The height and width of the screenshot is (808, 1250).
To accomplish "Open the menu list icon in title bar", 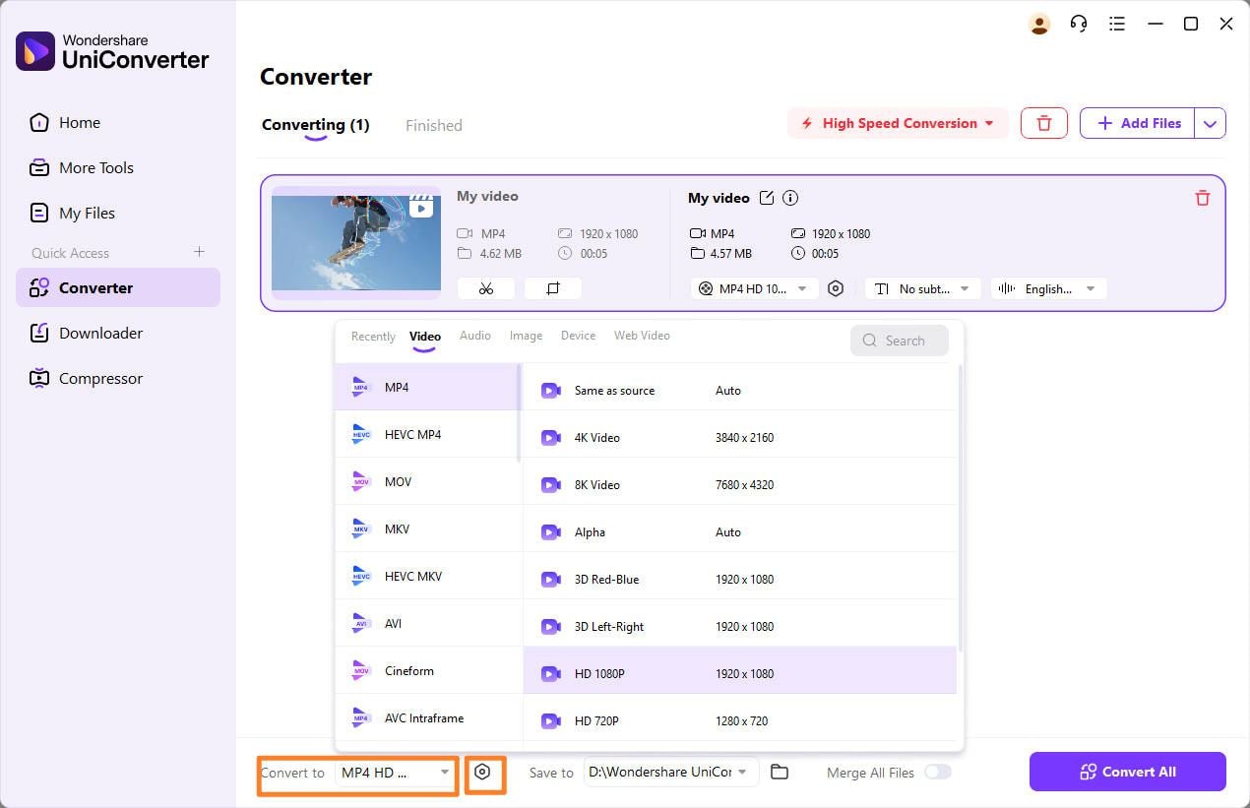I will point(1117,25).
